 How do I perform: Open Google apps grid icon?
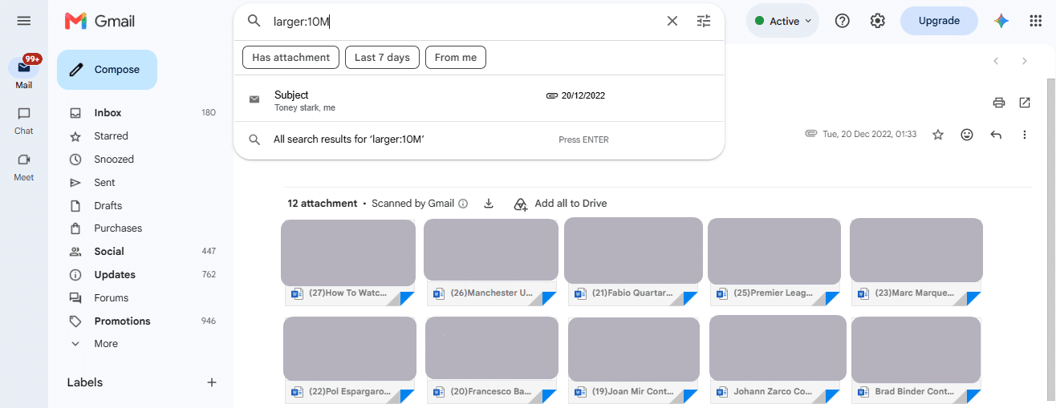pyautogui.click(x=1036, y=22)
